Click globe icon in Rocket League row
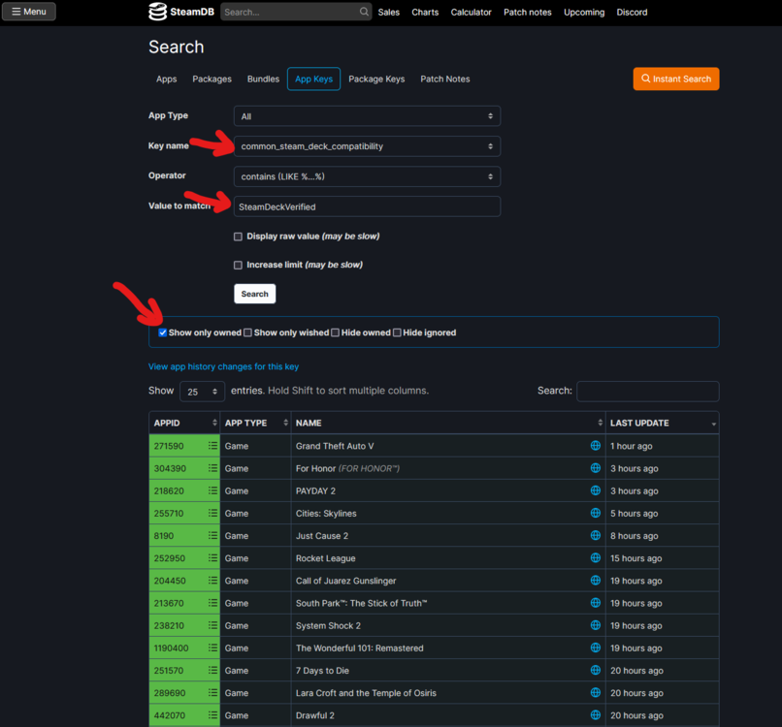The height and width of the screenshot is (727, 782). (596, 558)
